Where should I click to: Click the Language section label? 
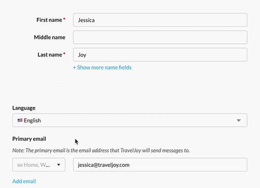[x=24, y=108]
